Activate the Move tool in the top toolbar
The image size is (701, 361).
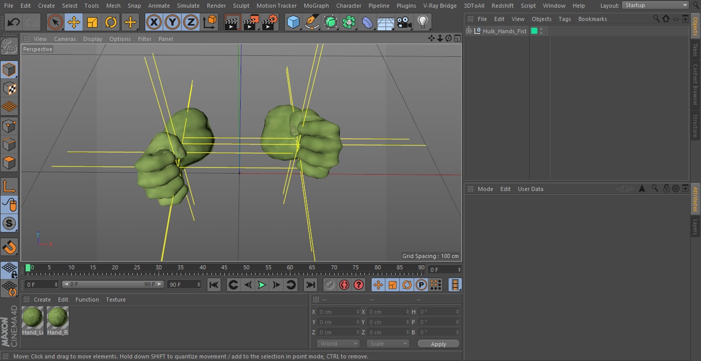pyautogui.click(x=74, y=23)
